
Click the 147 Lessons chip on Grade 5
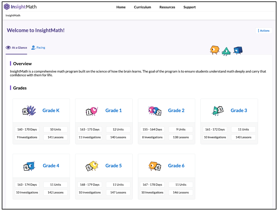pyautogui.click(x=118, y=192)
